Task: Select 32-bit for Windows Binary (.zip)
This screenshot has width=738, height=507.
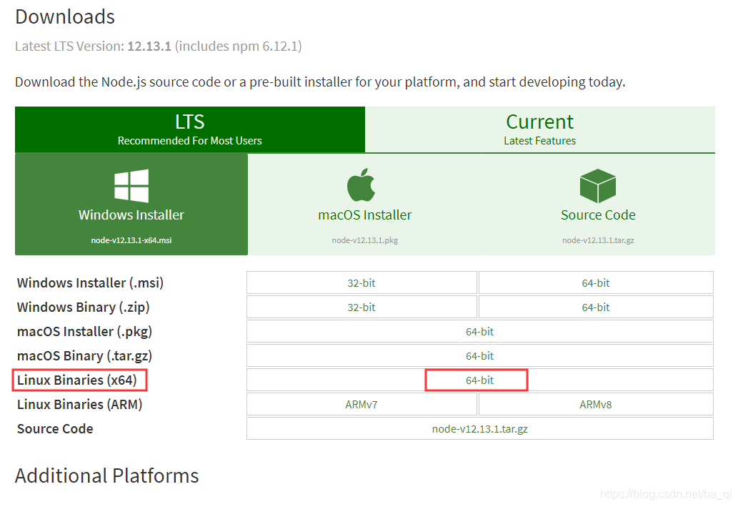Action: pyautogui.click(x=361, y=307)
